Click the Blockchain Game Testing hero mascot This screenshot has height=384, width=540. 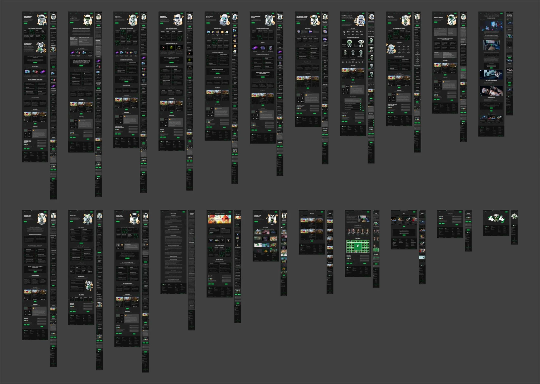[x=42, y=218]
